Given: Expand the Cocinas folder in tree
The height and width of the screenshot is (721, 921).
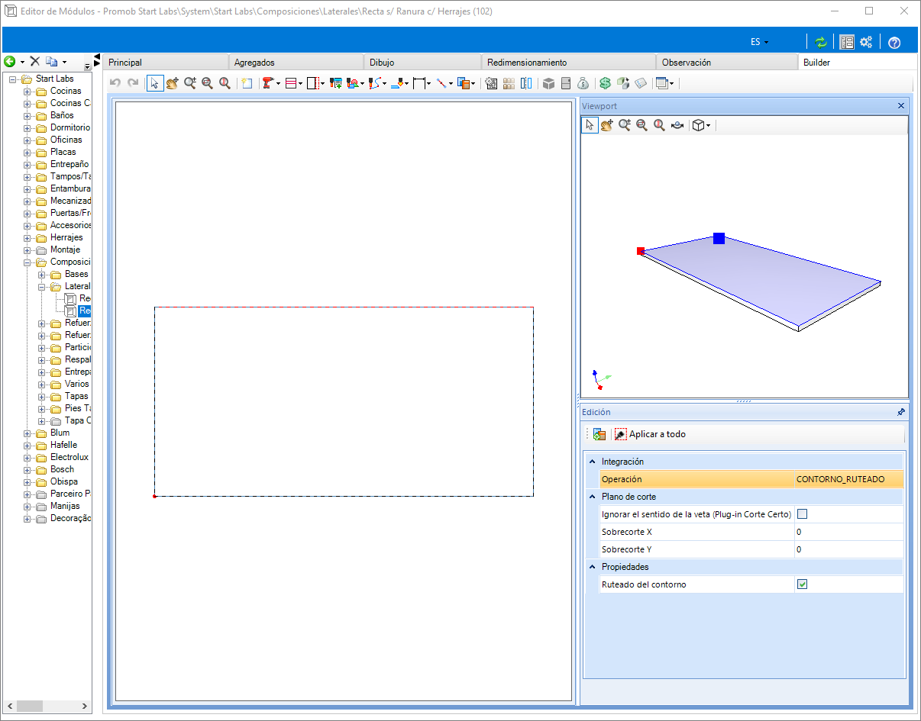Looking at the screenshot, I should pyautogui.click(x=27, y=92).
